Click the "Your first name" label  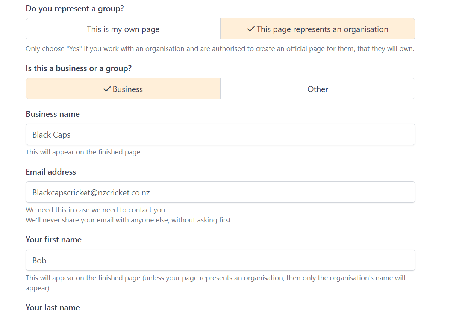pos(54,240)
